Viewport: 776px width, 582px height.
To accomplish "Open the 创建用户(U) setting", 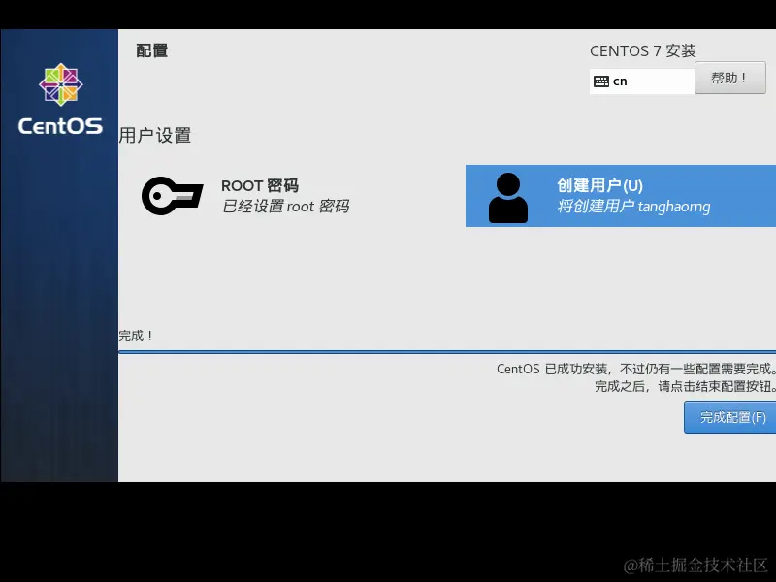I will pyautogui.click(x=621, y=196).
